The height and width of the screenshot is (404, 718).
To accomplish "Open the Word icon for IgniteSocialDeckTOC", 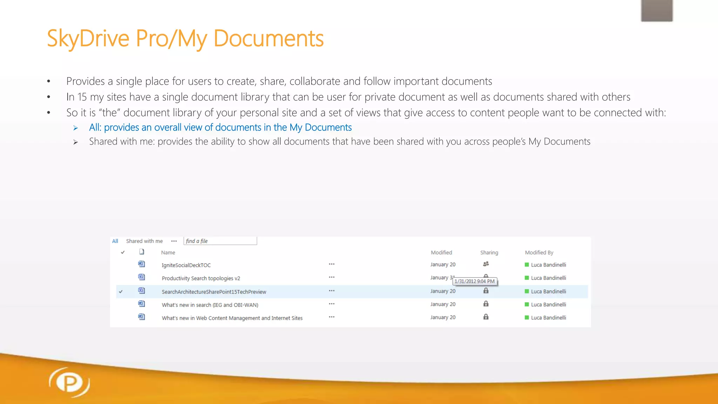I will click(x=141, y=264).
